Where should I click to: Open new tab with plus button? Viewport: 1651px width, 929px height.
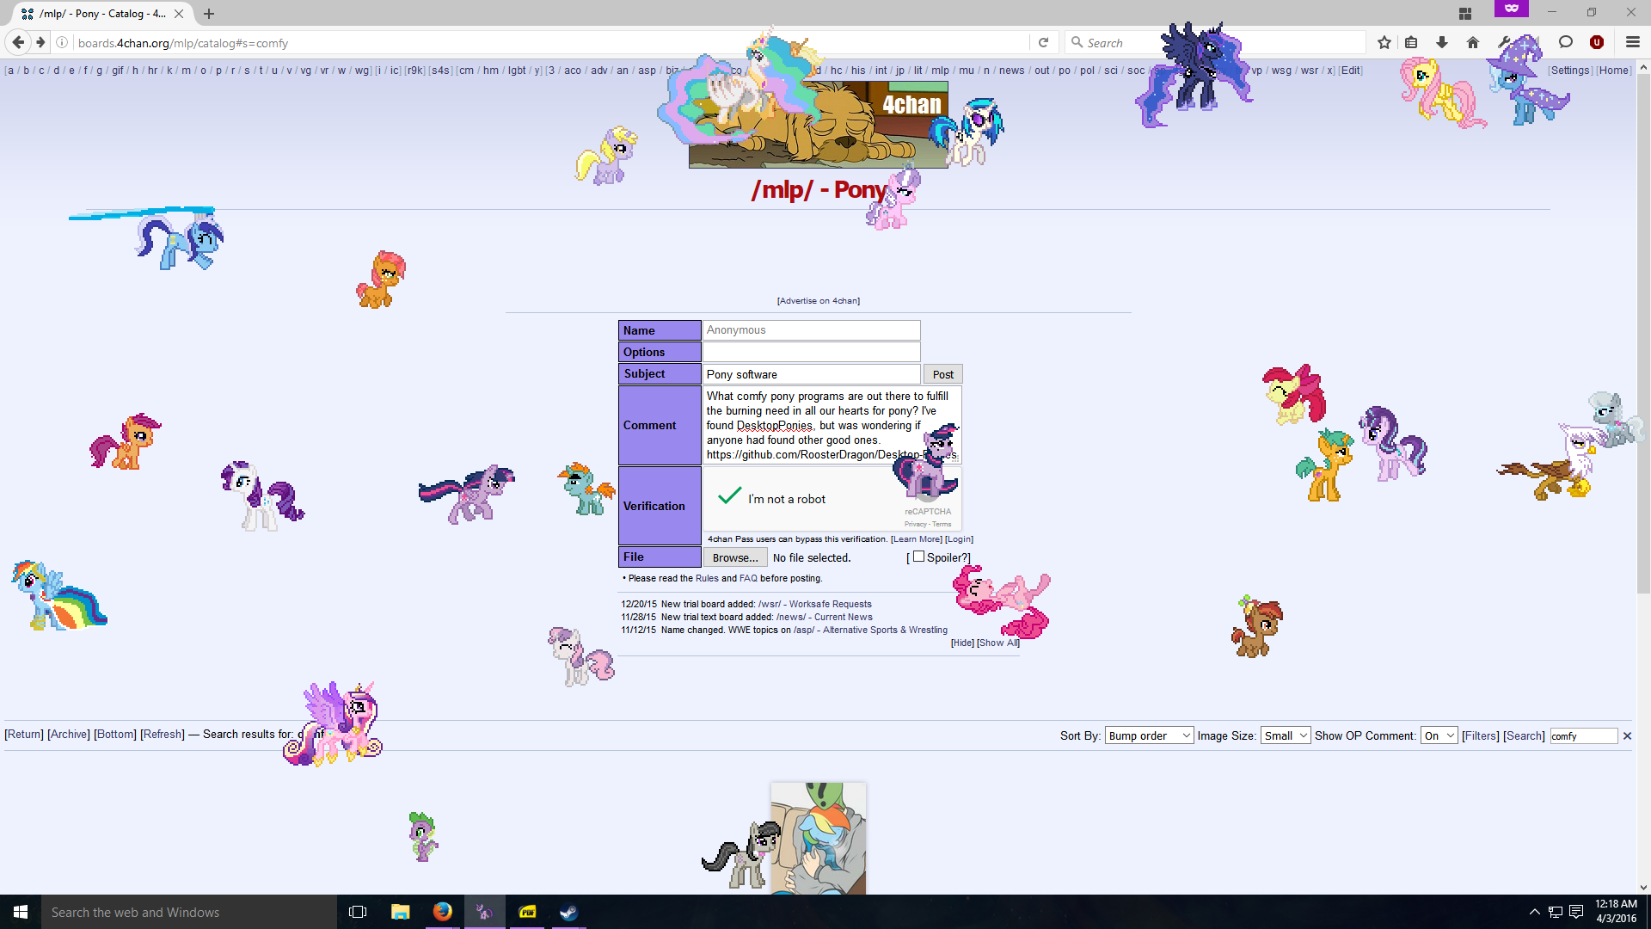209,14
